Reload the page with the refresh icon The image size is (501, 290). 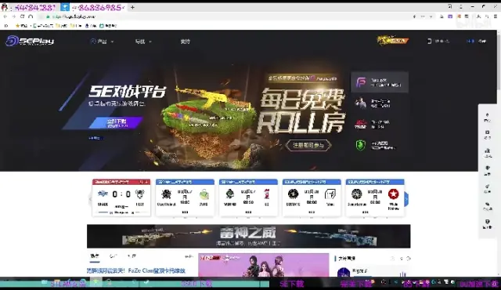pyautogui.click(x=22, y=16)
